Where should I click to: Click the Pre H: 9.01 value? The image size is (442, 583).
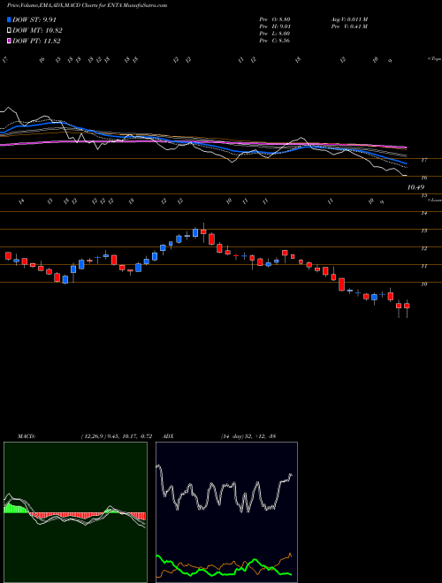tap(275, 26)
